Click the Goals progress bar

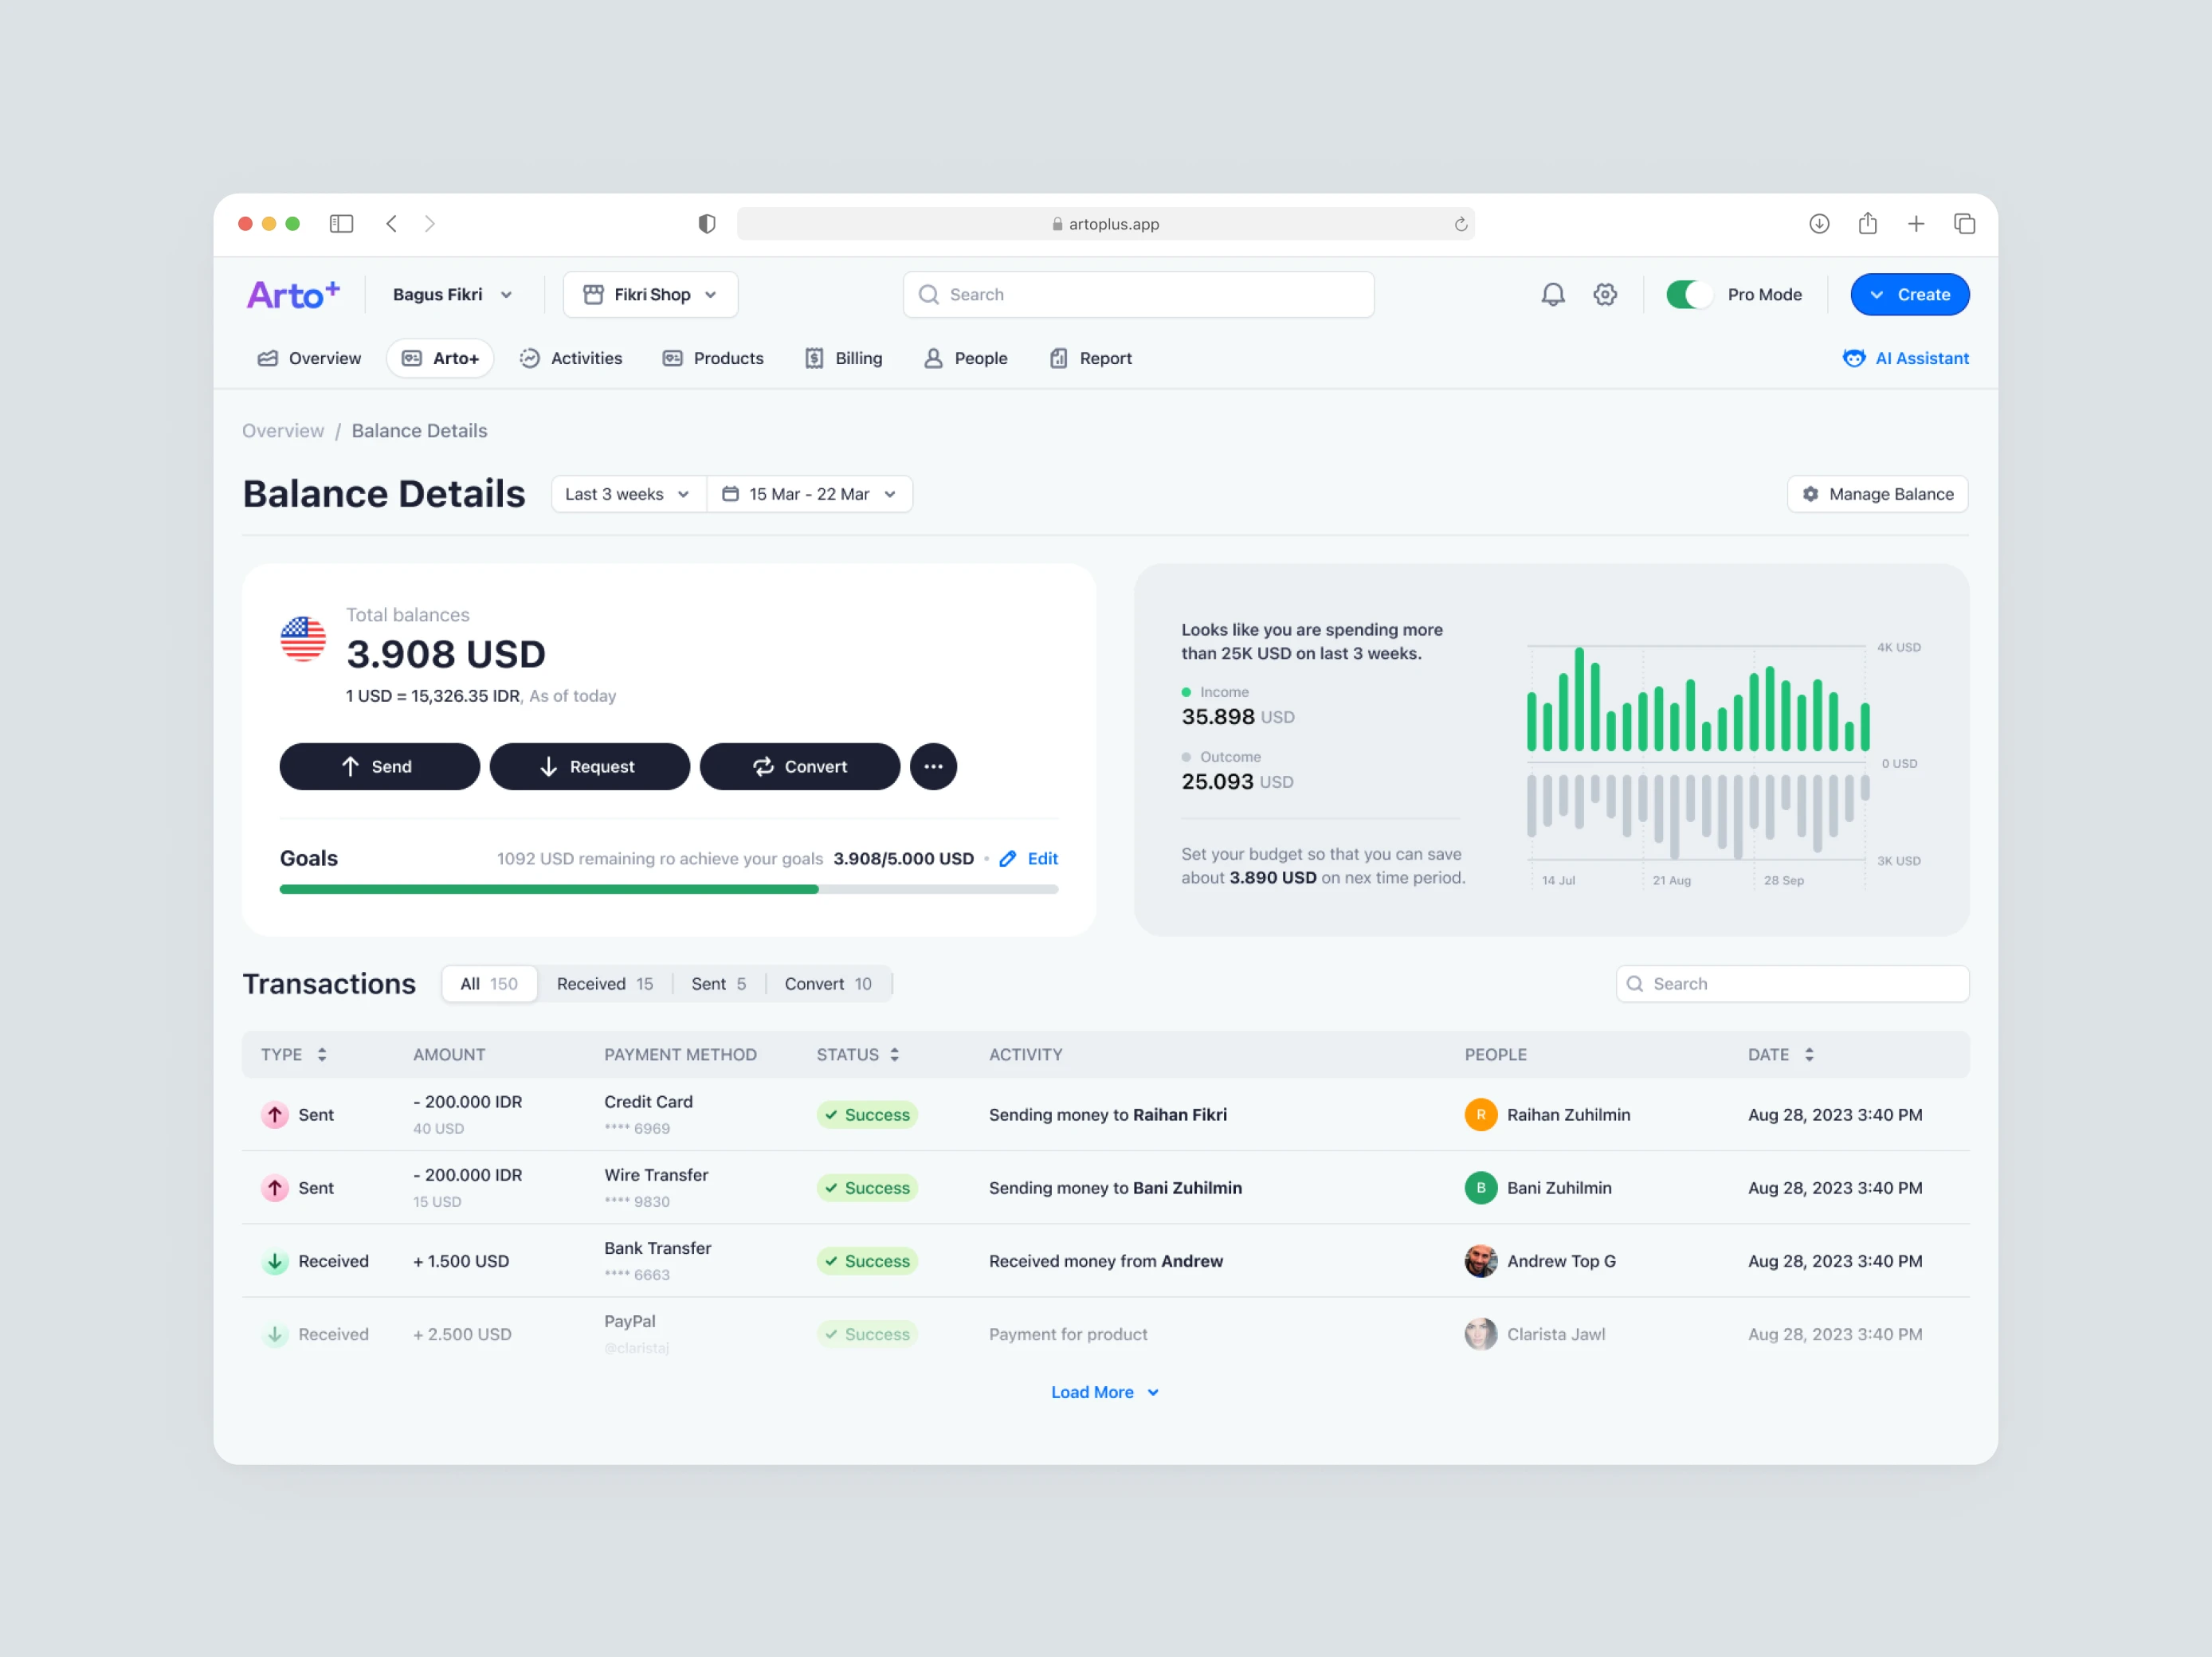[x=669, y=889]
